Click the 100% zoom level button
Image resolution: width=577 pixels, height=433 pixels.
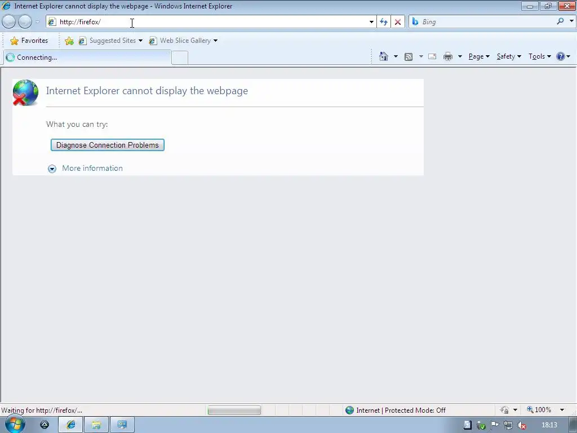tap(539, 410)
